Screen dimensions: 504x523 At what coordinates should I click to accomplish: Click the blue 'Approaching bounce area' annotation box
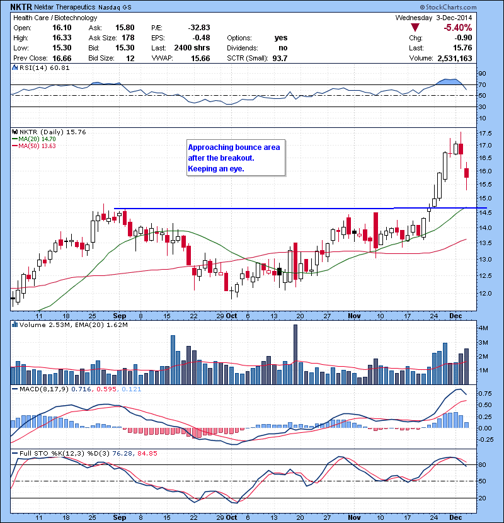(236, 158)
